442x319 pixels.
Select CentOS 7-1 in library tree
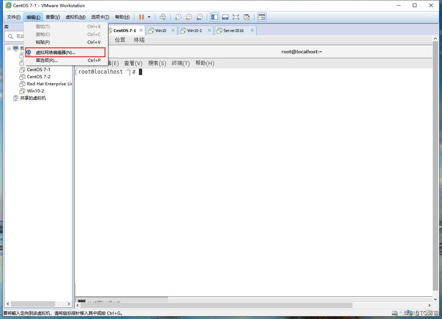pos(39,70)
